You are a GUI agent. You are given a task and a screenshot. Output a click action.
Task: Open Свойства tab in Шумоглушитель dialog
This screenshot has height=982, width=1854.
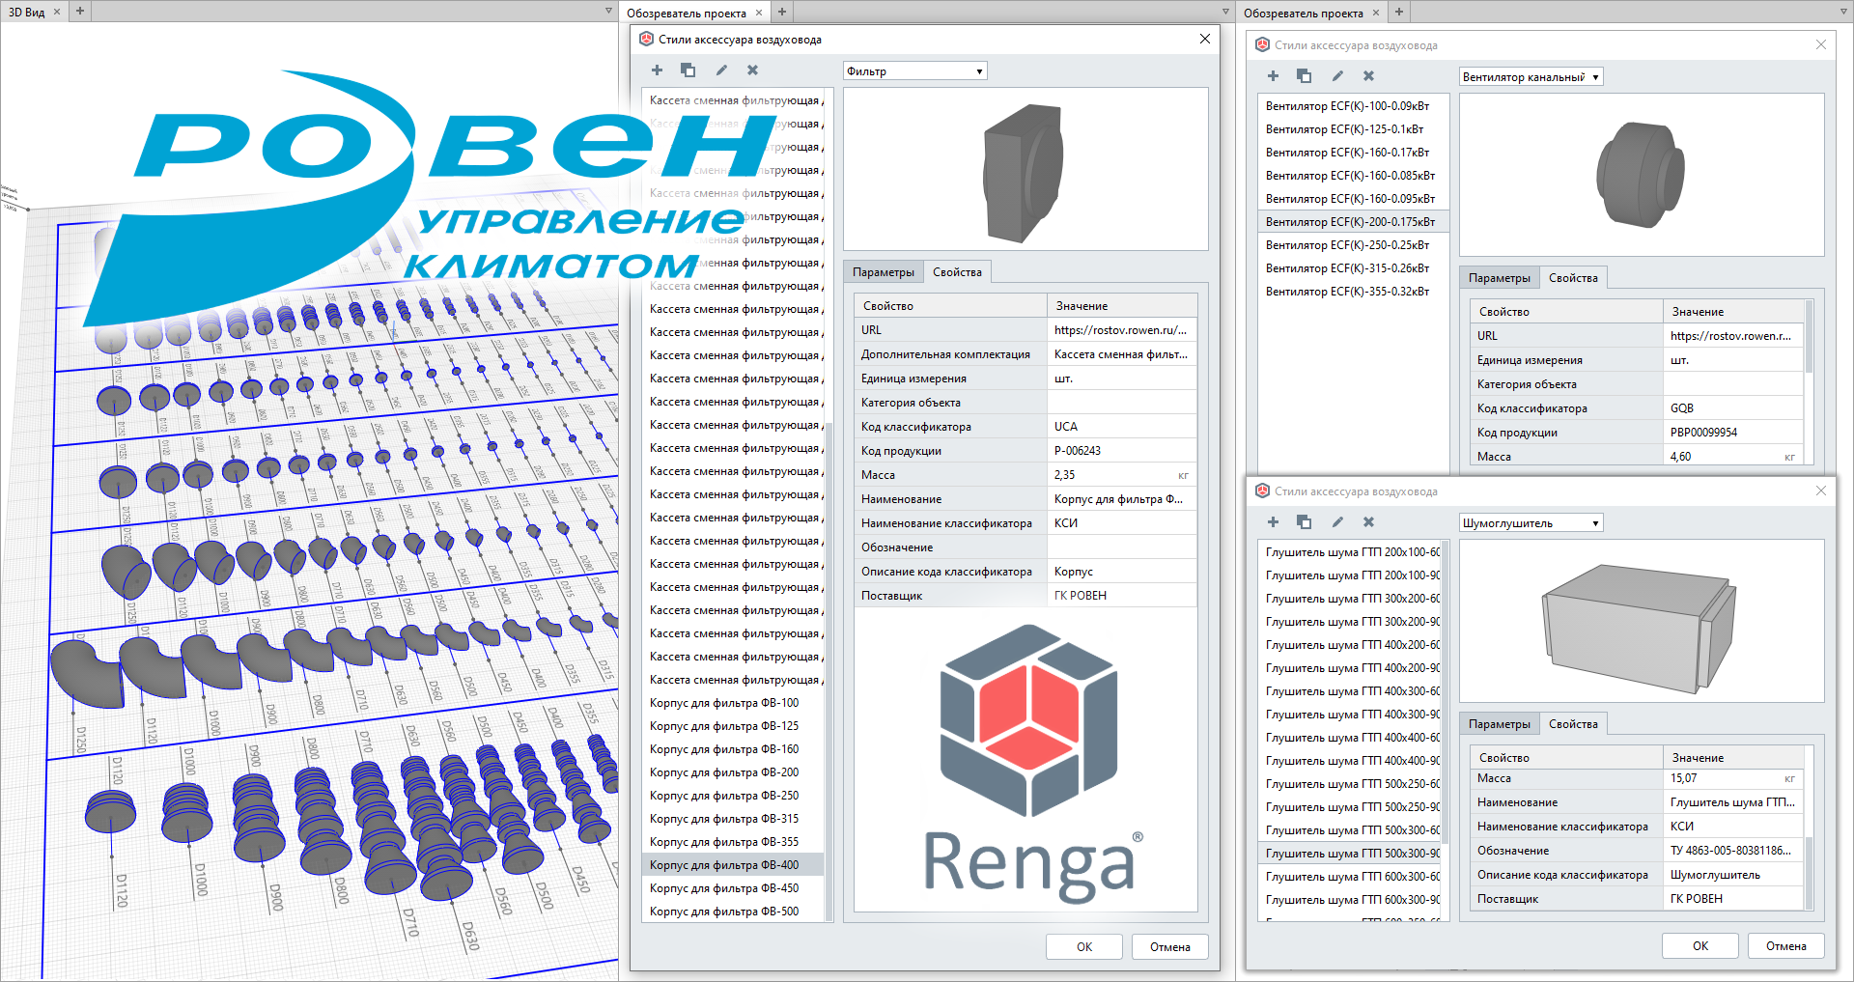pos(1573,724)
